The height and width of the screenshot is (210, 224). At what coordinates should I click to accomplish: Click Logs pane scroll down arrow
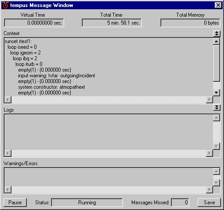pyautogui.click(x=217, y=146)
